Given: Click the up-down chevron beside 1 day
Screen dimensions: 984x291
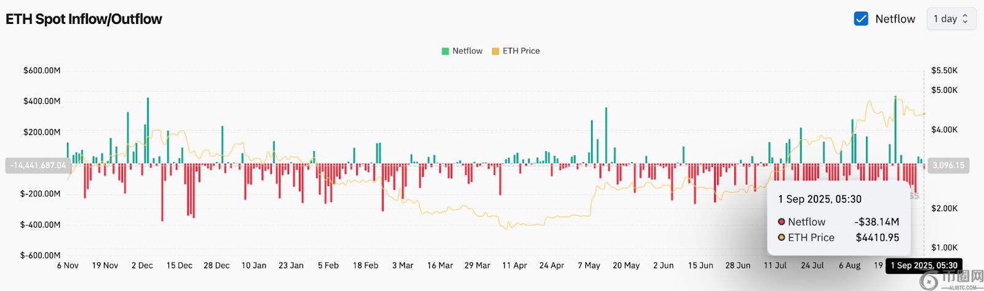Looking at the screenshot, I should (x=965, y=19).
